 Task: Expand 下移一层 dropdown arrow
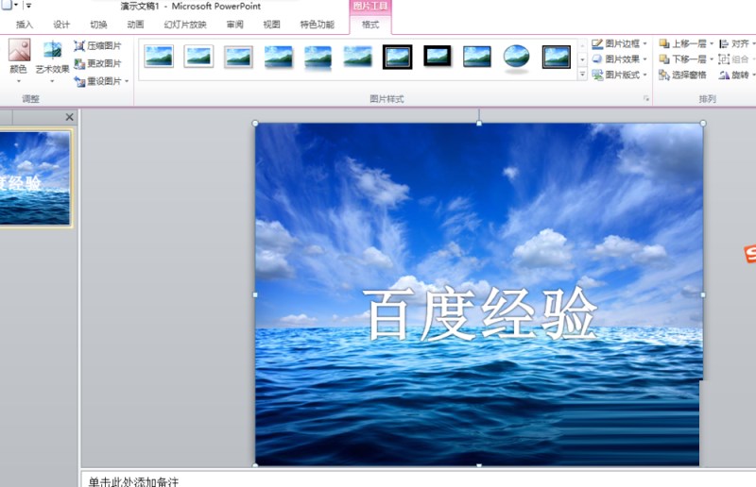coord(712,59)
